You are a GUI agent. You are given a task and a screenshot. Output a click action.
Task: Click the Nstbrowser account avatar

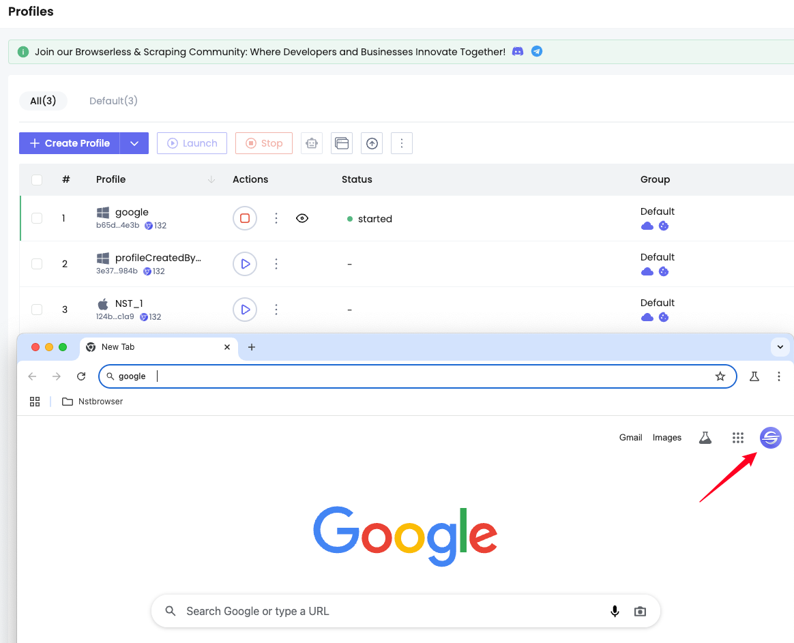(x=771, y=438)
